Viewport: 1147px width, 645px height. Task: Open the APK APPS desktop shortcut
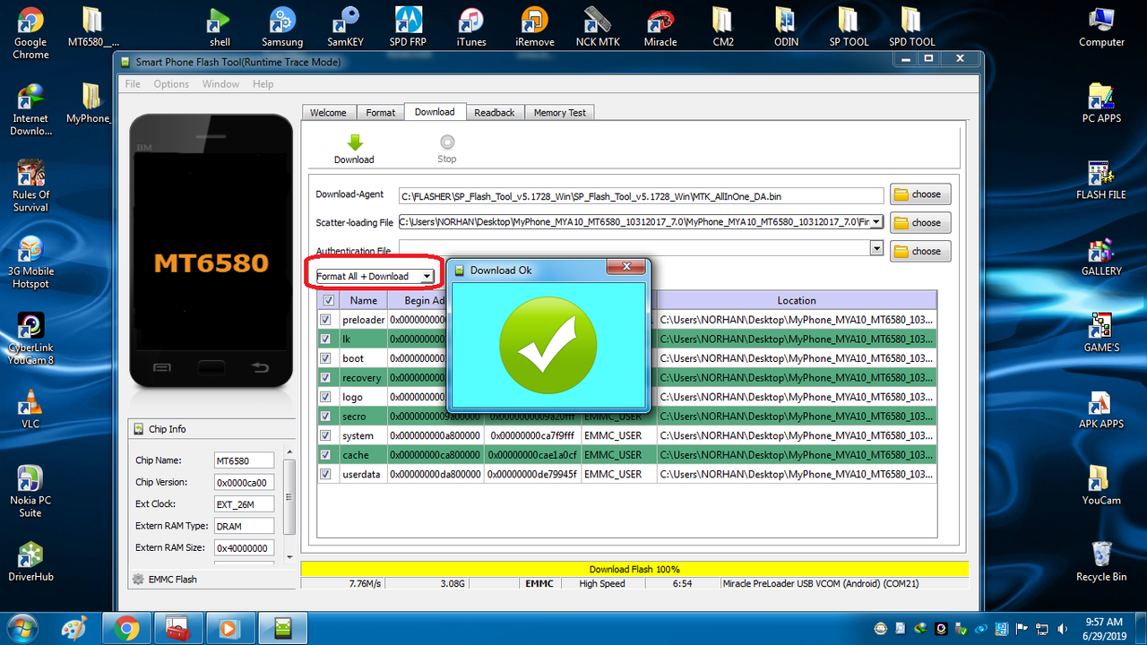point(1101,409)
